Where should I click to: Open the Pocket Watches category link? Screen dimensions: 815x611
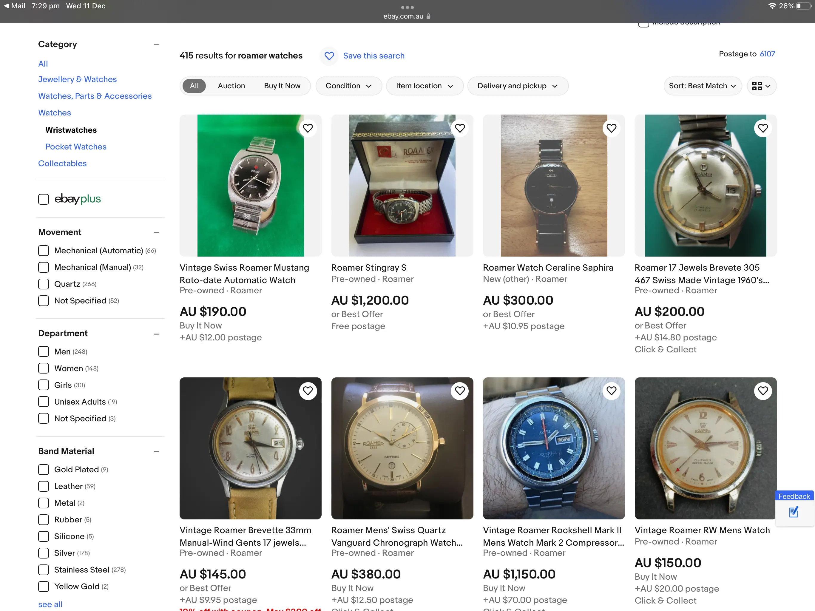[x=75, y=147]
